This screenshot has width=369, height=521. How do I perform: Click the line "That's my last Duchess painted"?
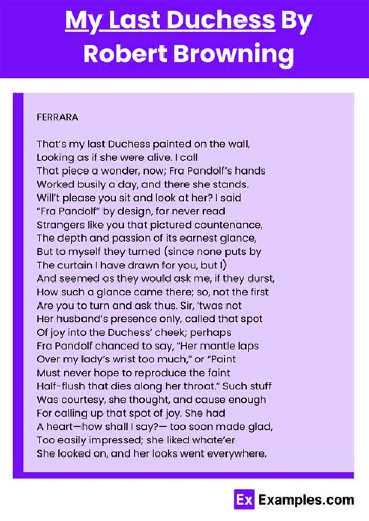tap(143, 144)
